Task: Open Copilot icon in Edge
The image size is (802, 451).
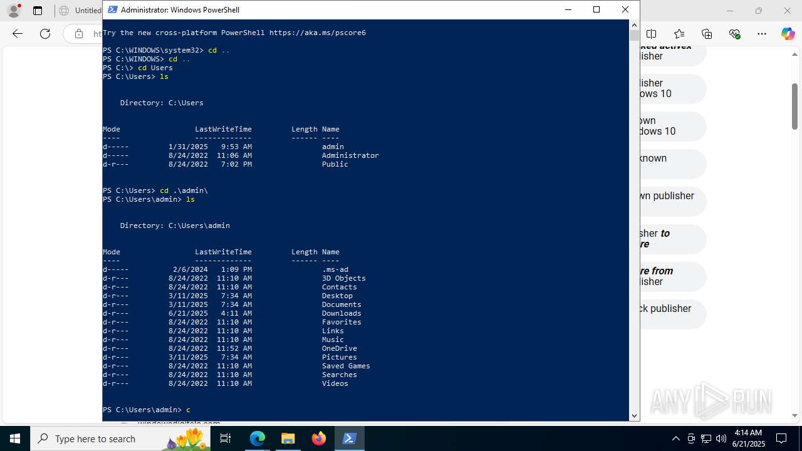Action: pos(788,34)
